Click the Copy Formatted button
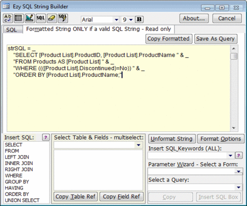 pyautogui.click(x=169, y=39)
